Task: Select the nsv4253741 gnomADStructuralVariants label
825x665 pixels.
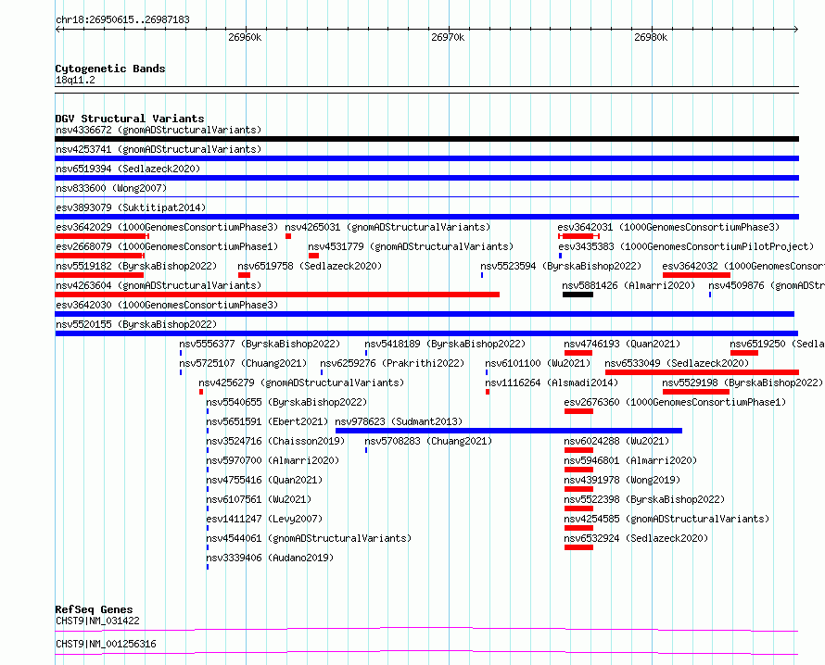Action: tap(159, 149)
